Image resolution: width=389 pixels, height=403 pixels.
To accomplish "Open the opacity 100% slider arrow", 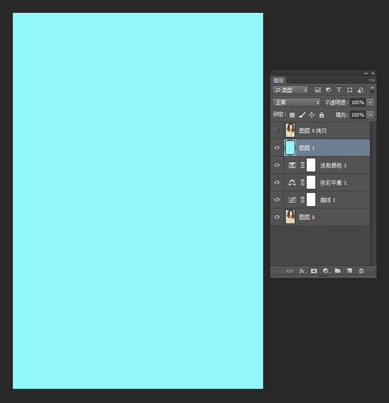I will [370, 102].
